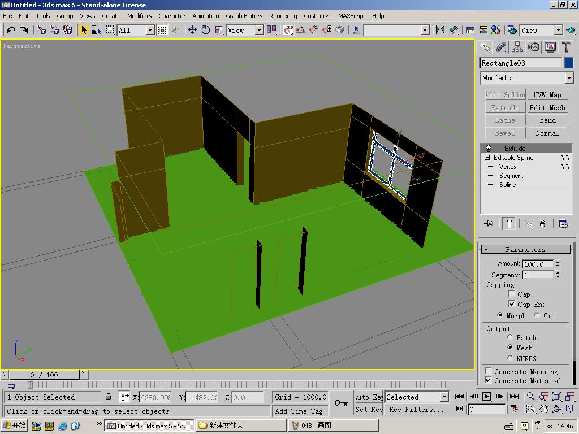This screenshot has height=434, width=579.
Task: Select the Grid capping radio button
Action: point(537,315)
